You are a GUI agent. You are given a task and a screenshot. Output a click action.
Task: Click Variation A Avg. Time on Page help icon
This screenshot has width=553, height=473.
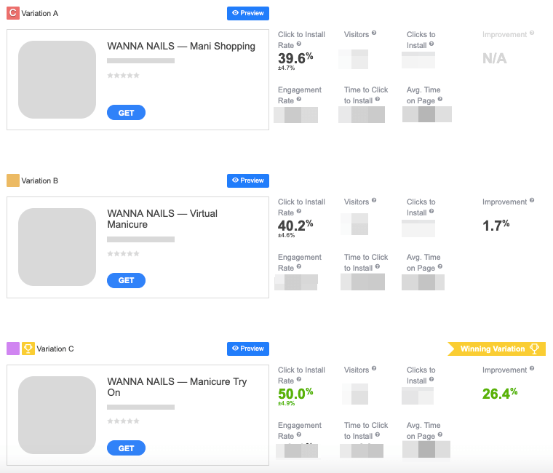[x=439, y=100]
